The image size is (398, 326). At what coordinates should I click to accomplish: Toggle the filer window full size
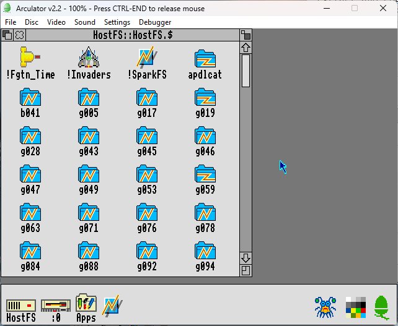[x=245, y=35]
